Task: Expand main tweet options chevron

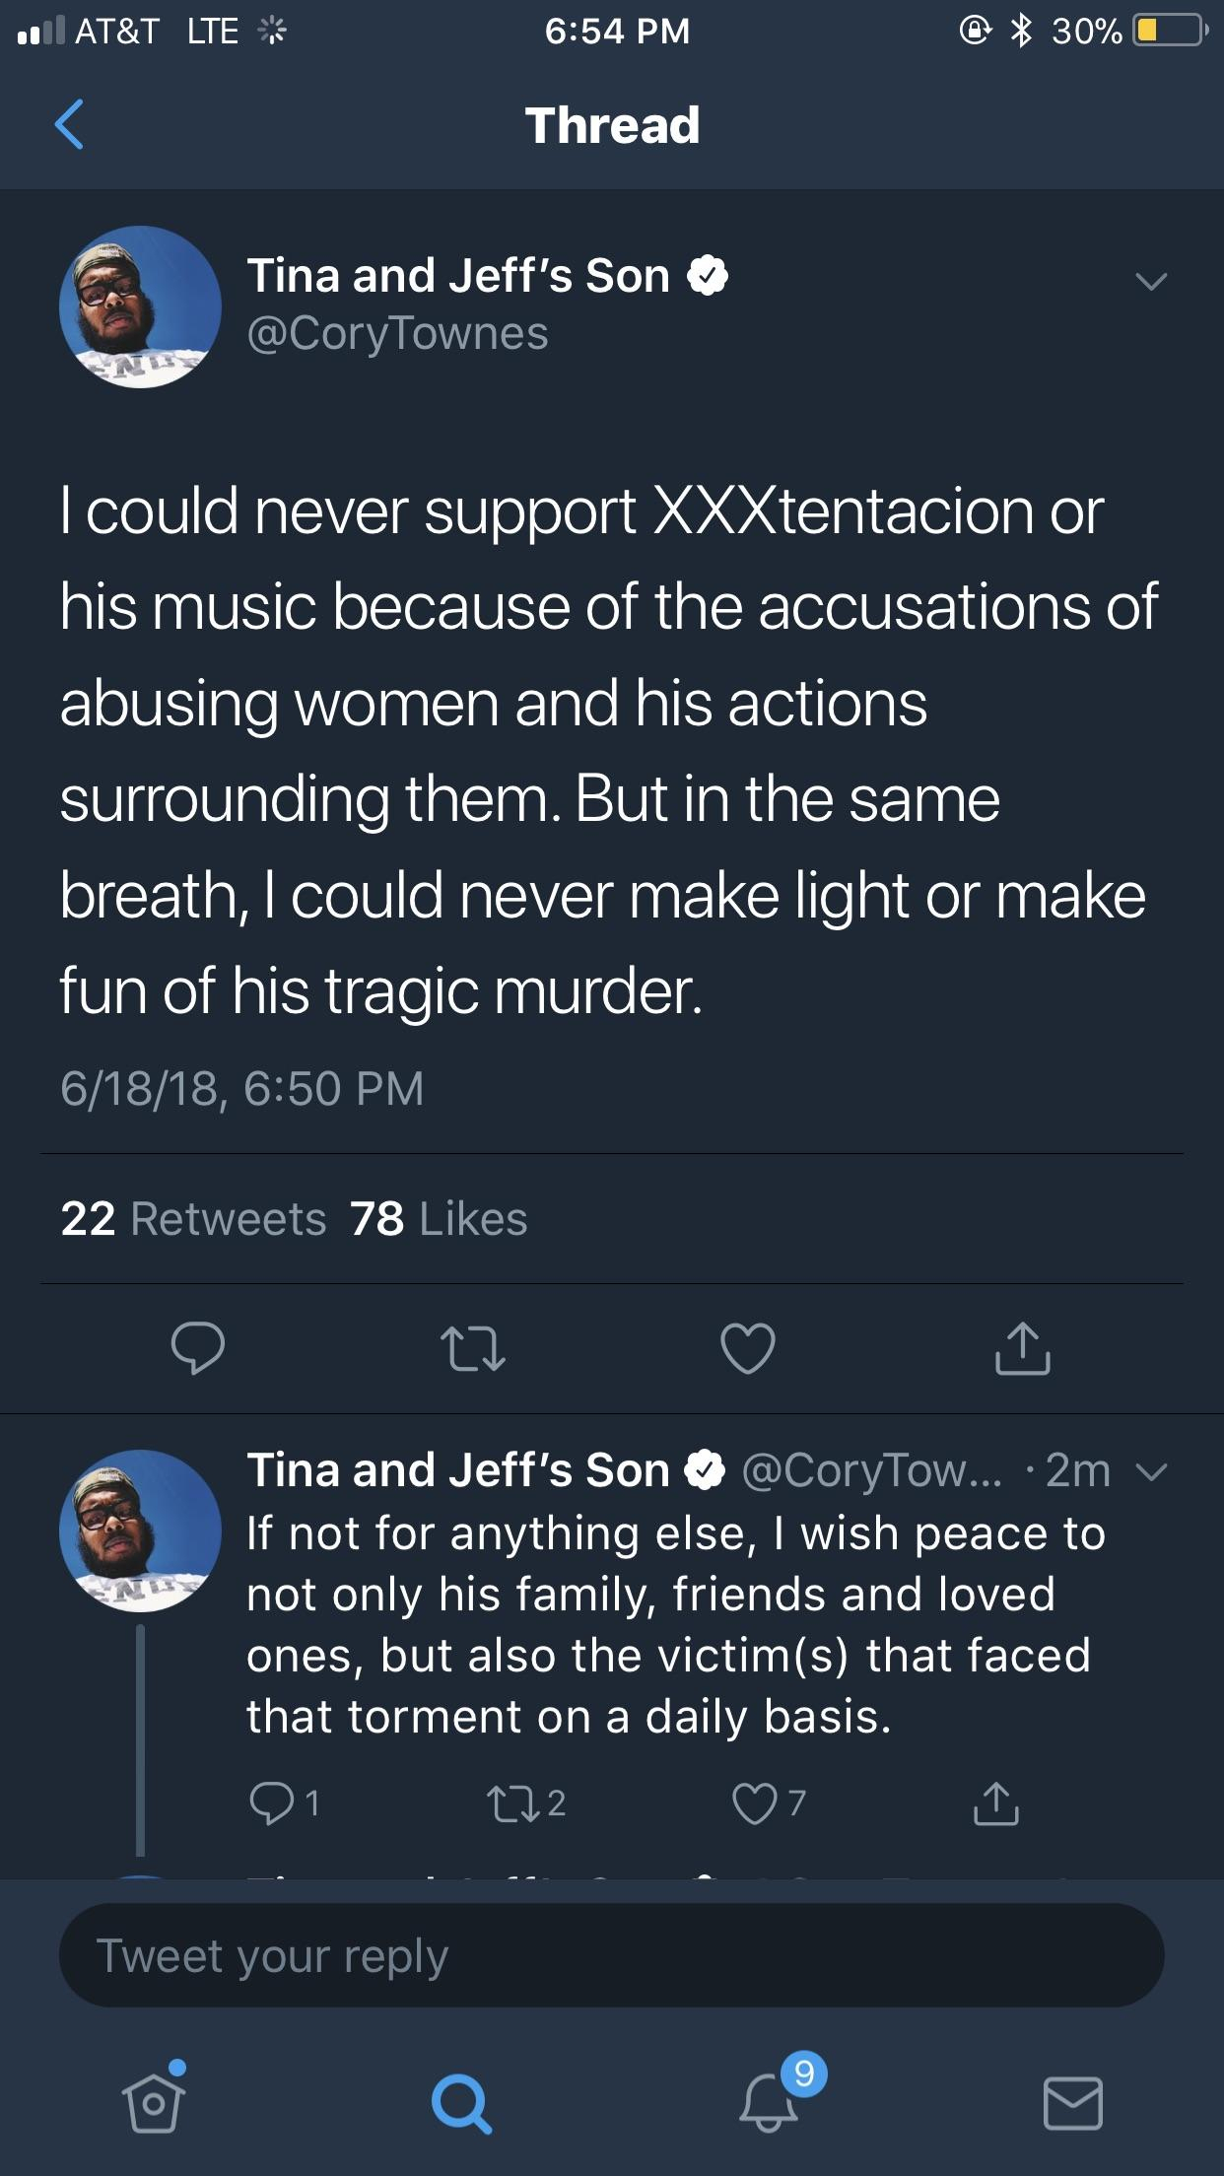Action: click(1150, 282)
